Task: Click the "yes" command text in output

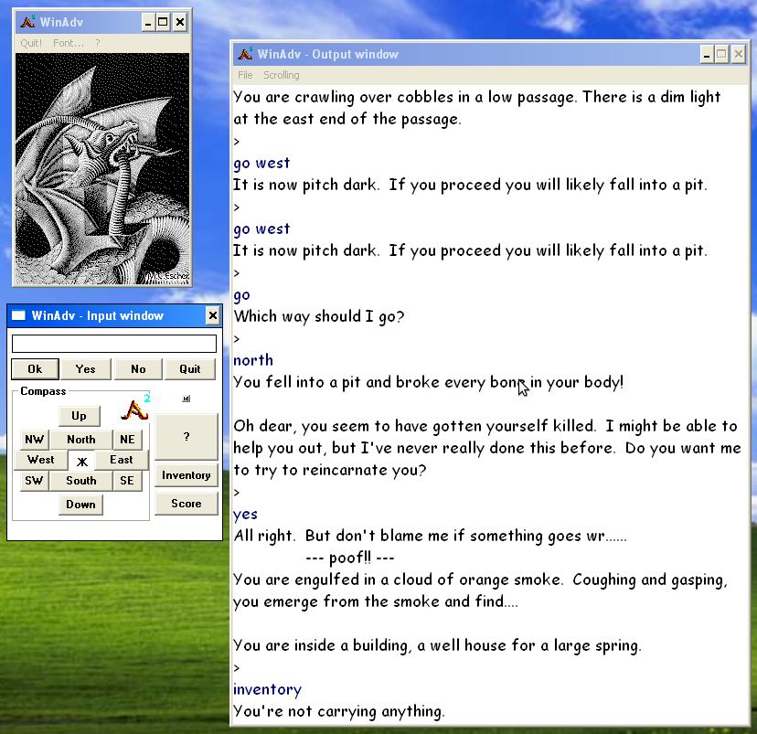Action: click(245, 515)
